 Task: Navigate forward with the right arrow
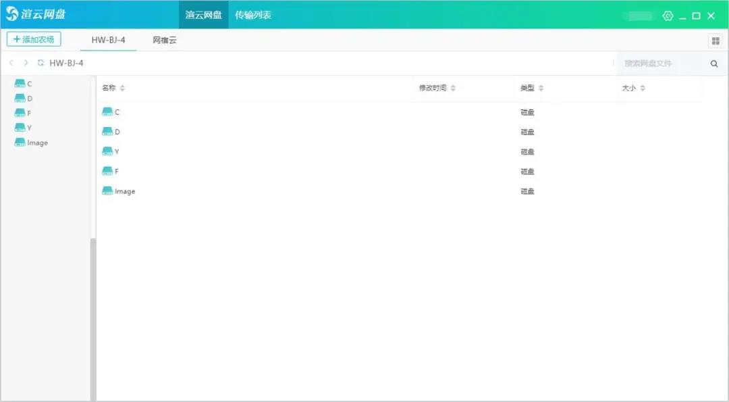tap(26, 63)
